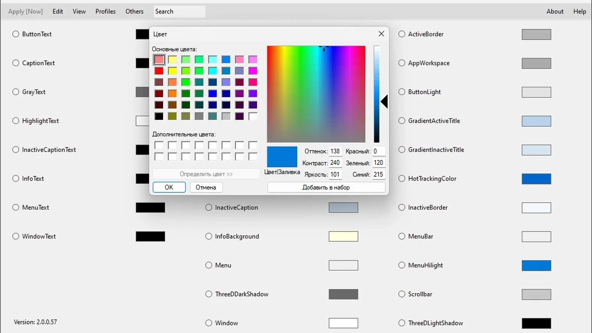Pick the black basic color swatch
The image size is (592, 333).
click(159, 116)
